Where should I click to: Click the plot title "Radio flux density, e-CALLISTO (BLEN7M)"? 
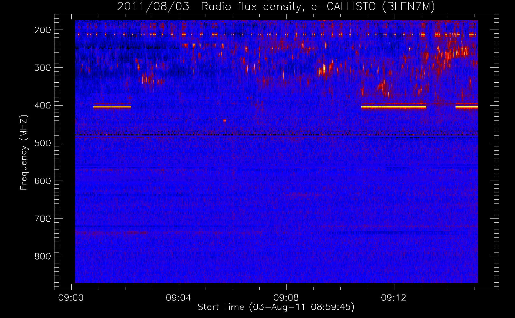coord(318,7)
